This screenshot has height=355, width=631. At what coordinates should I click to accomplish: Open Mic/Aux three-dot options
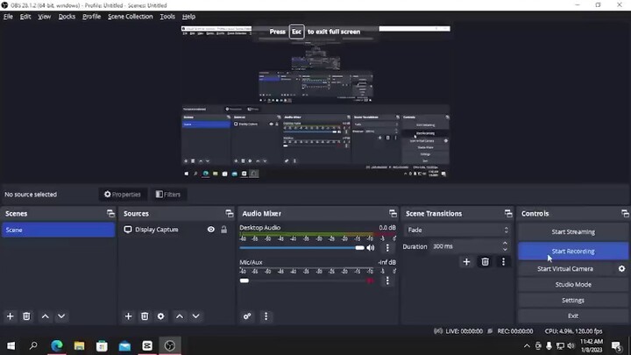pos(387,280)
